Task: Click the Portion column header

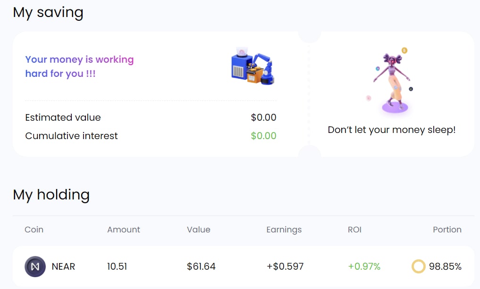Action: pos(447,230)
